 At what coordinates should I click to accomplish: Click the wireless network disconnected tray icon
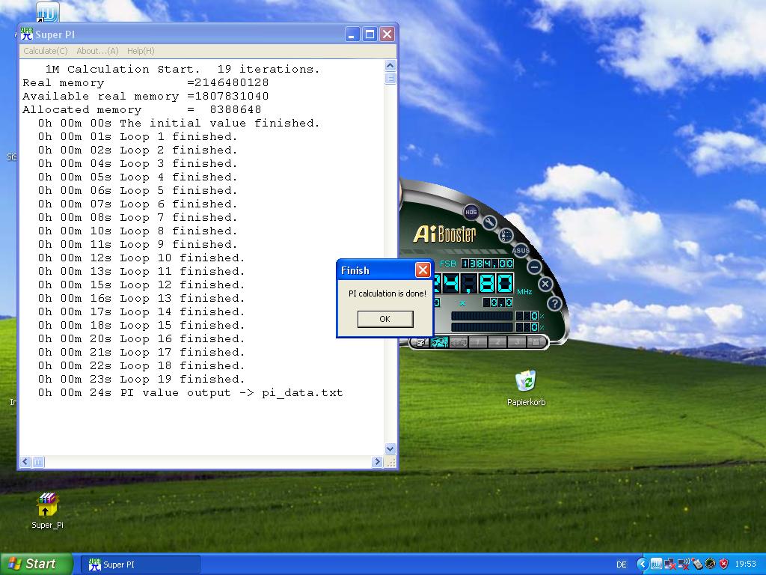click(684, 564)
